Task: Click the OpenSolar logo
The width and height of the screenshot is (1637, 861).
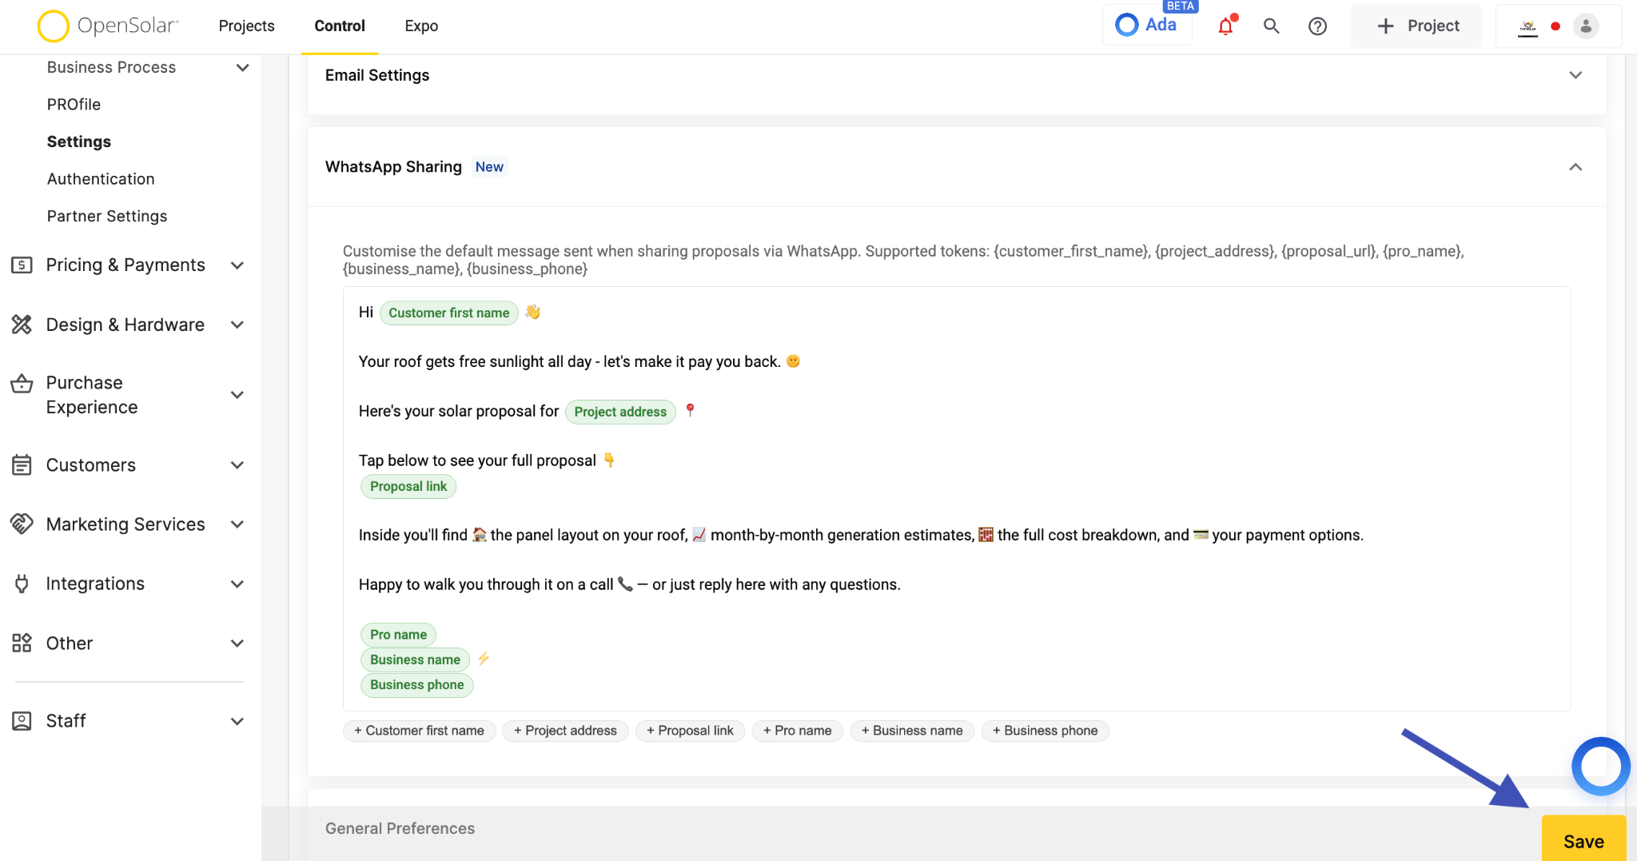Action: click(108, 26)
